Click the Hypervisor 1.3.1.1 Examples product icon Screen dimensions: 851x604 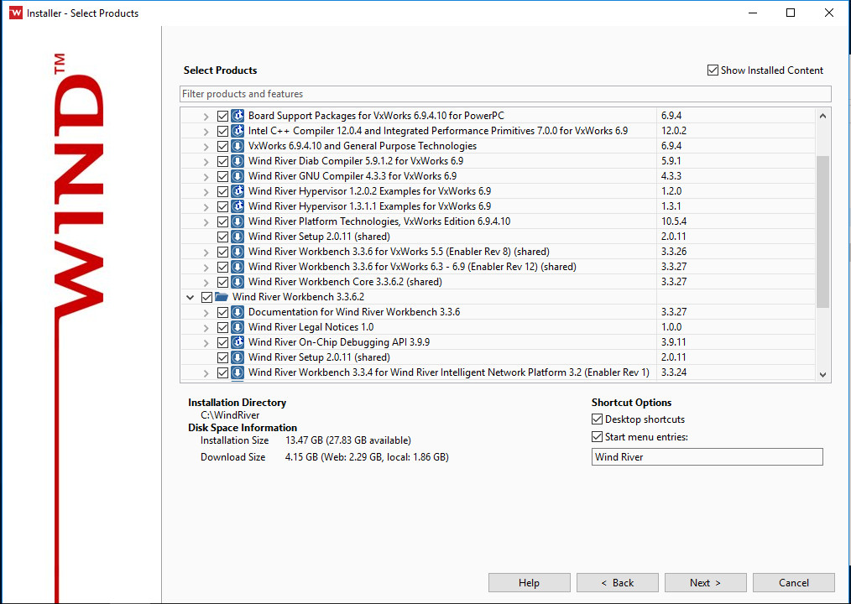tap(238, 206)
